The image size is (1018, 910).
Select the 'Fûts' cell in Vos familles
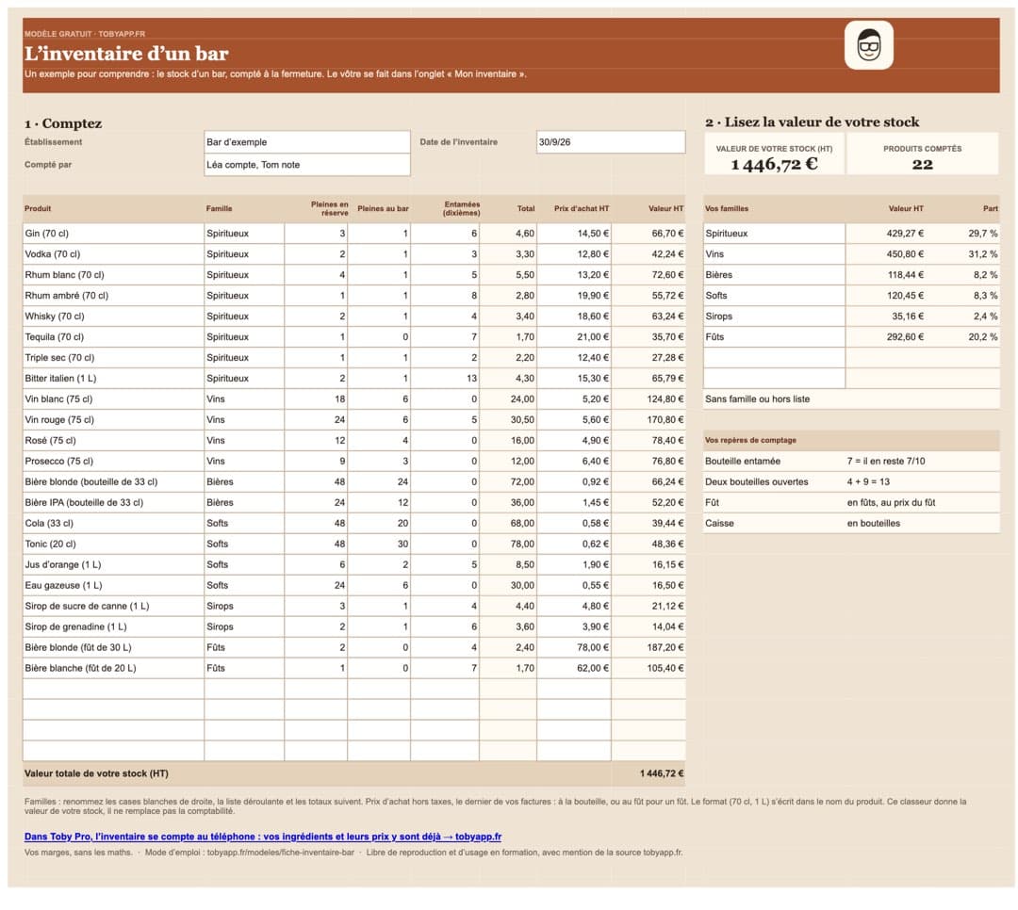pos(774,337)
